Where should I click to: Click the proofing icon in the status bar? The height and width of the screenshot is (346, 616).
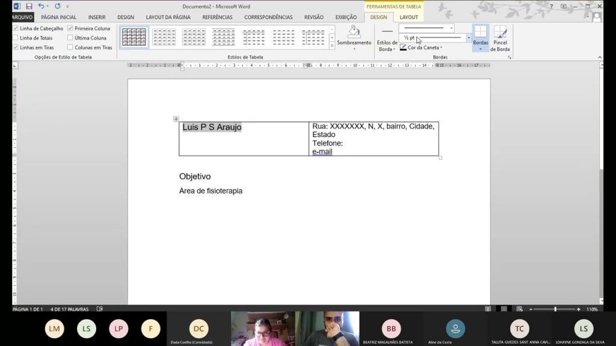coord(100,309)
